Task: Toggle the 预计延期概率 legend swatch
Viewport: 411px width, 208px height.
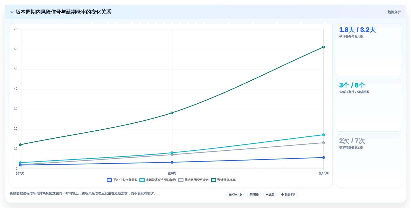Action: [x=213, y=180]
